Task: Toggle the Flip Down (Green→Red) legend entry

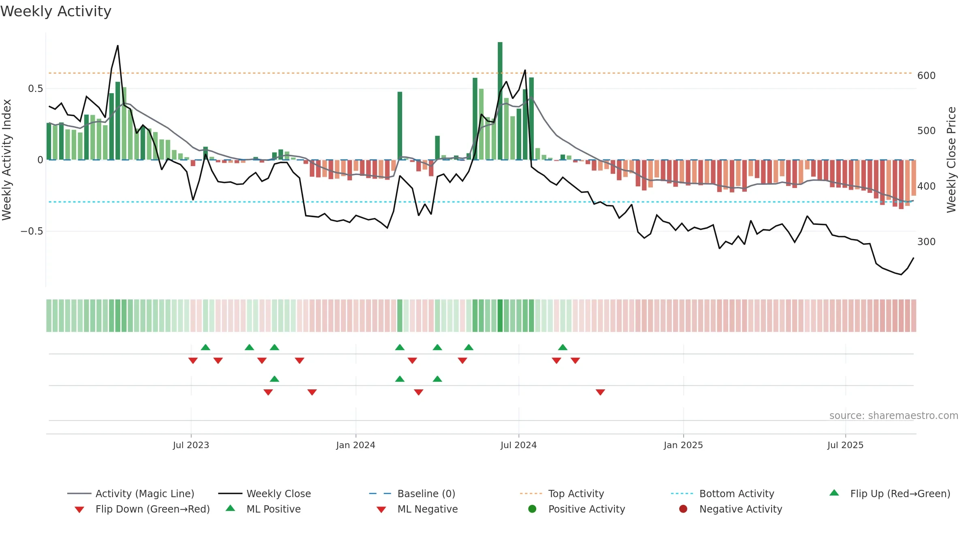Action: point(142,509)
